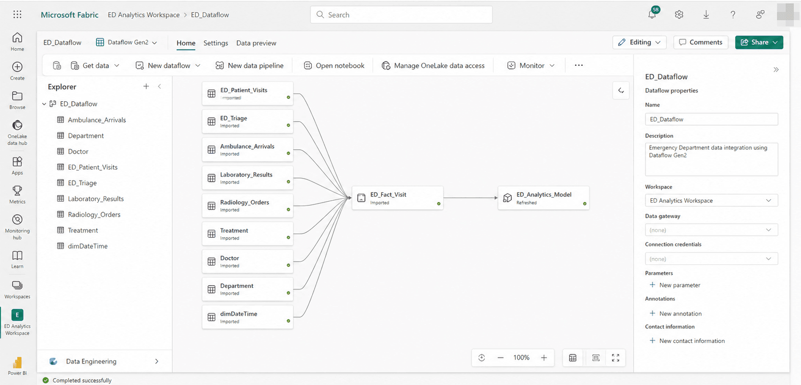Switch to the Settings tab
The width and height of the screenshot is (801, 385).
point(216,43)
